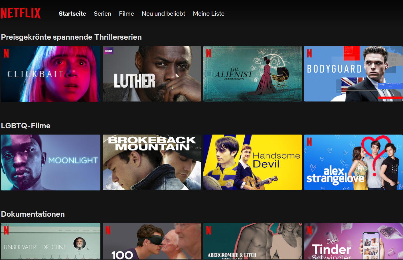Open the Dokumentationen row heading

coord(33,214)
